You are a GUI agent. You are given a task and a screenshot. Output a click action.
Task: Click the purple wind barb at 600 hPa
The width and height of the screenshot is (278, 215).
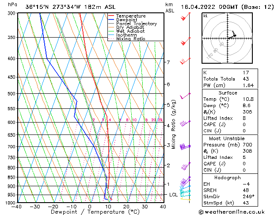click(185, 123)
